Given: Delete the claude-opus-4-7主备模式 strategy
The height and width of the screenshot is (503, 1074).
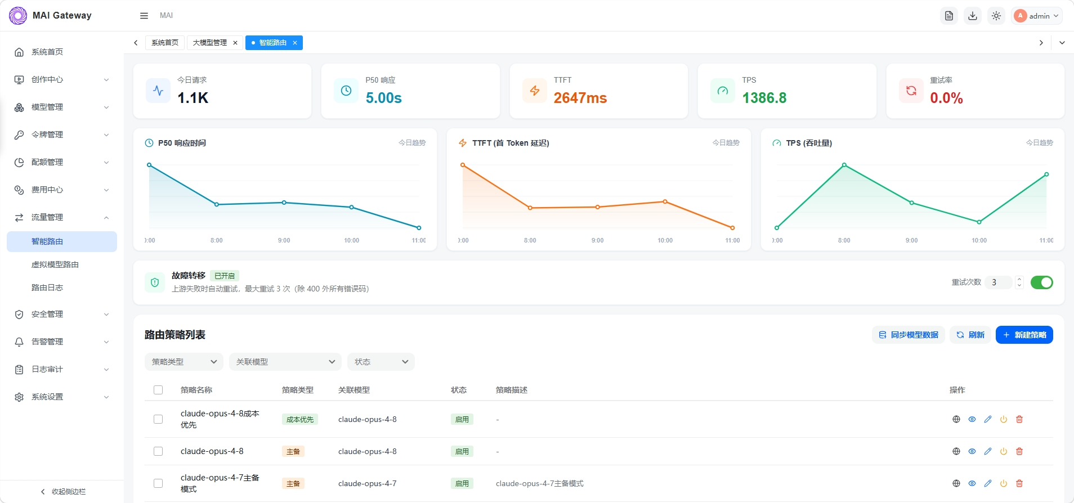Looking at the screenshot, I should click(1019, 483).
